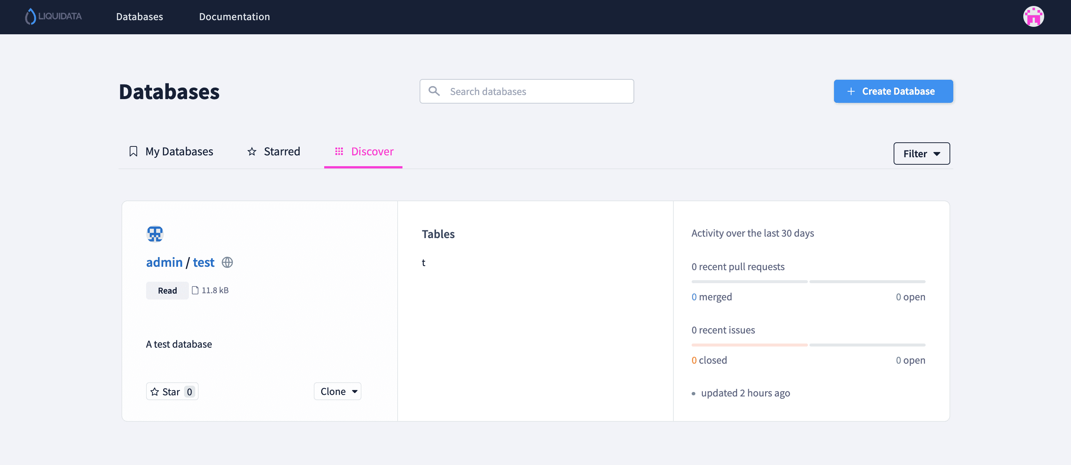Click the recent issues progress bar
1071x465 pixels.
pos(808,345)
